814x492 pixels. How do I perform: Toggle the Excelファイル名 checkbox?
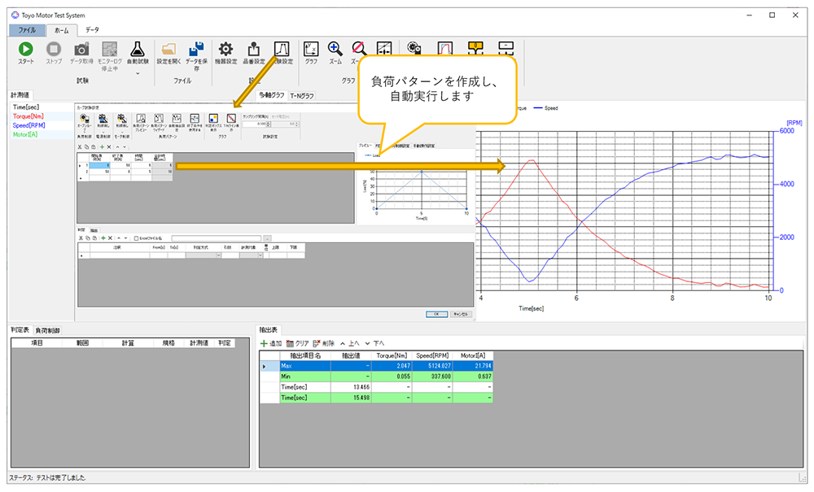tap(136, 238)
